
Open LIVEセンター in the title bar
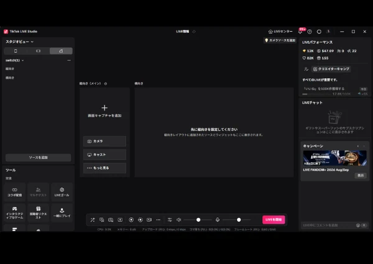pos(280,31)
